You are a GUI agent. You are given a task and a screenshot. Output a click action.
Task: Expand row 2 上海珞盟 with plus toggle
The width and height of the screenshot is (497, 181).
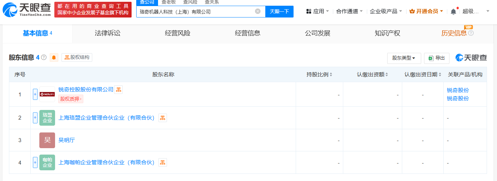pos(35,118)
